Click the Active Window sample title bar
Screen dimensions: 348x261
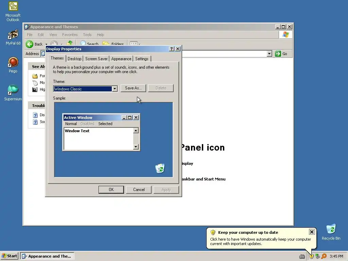point(92,118)
